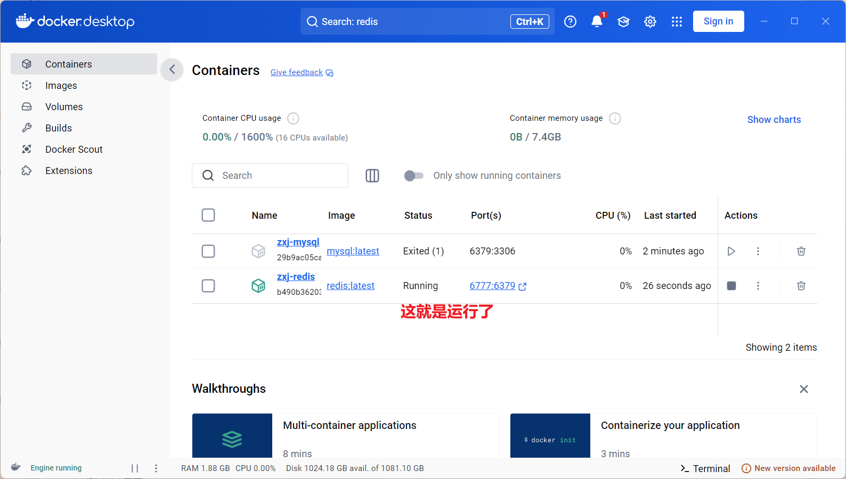
Task: Open Images in the sidebar
Action: (x=84, y=85)
